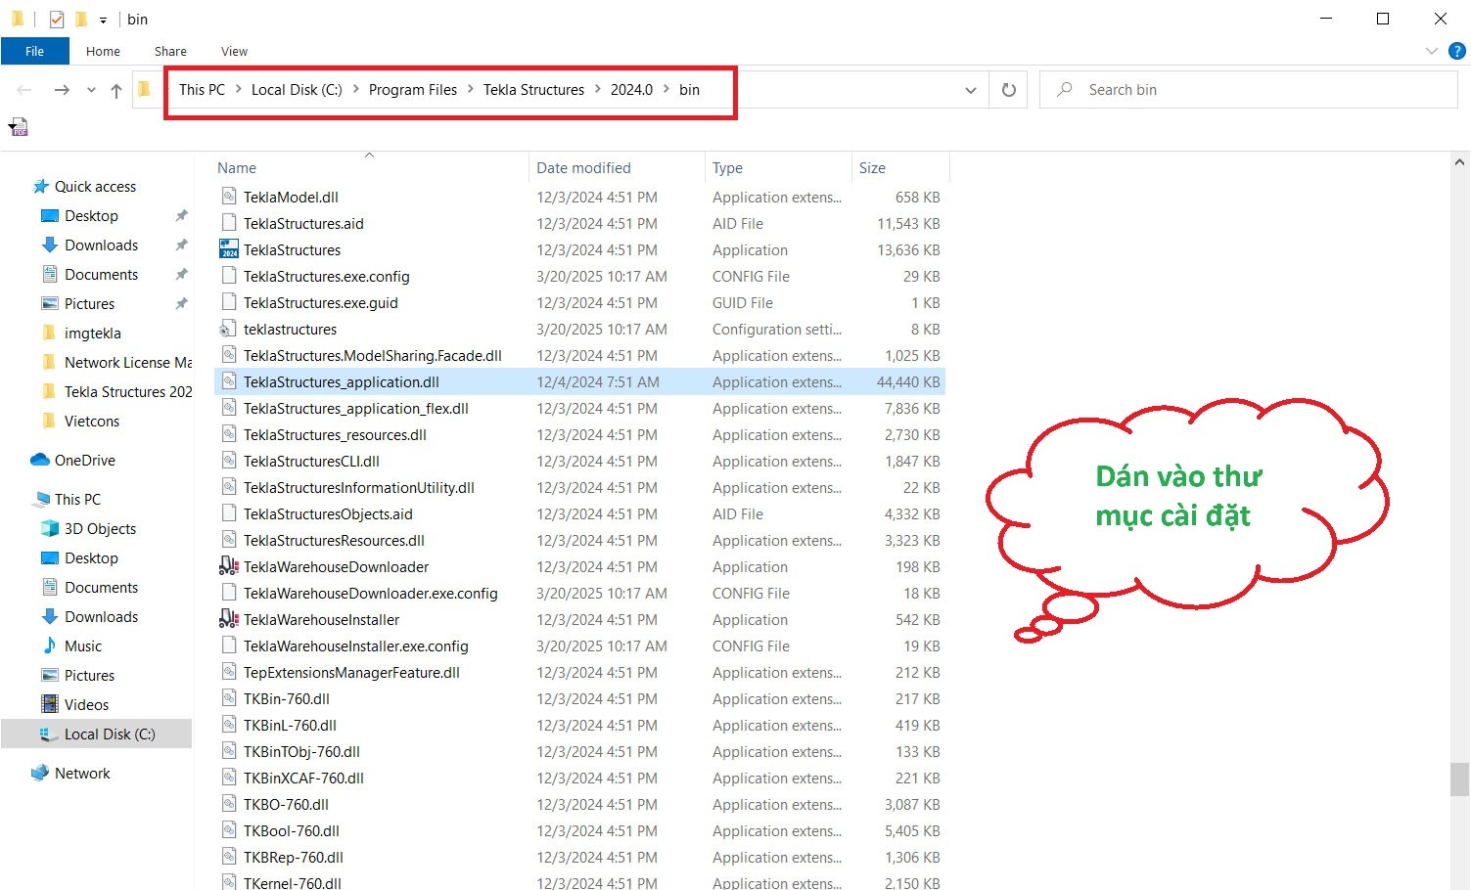Viewport: 1471px width, 890px height.
Task: Click the vertical scrollbar thumb in file list
Action: click(x=1459, y=779)
